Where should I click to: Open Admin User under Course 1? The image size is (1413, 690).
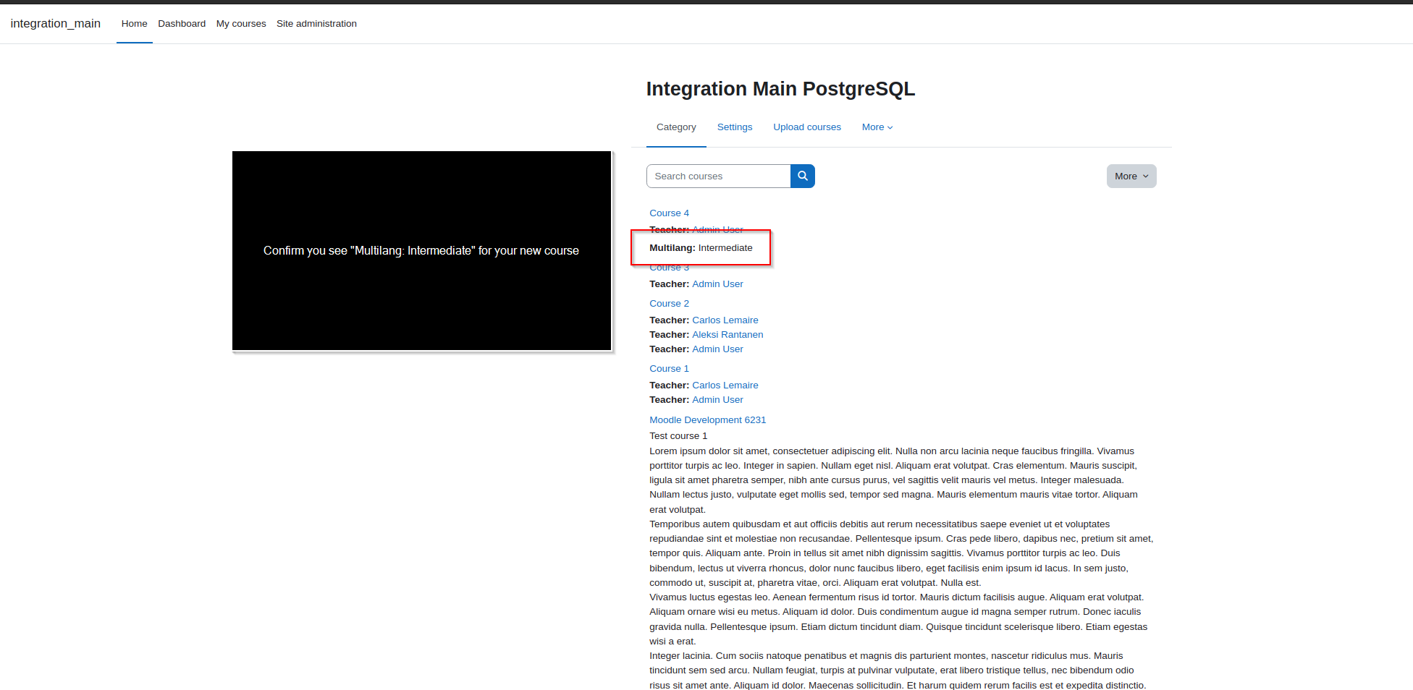pos(717,400)
